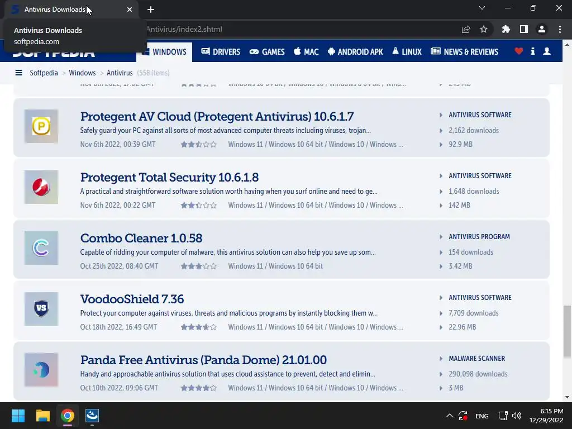Show hidden system tray icons
Image resolution: width=572 pixels, height=429 pixels.
(x=450, y=416)
